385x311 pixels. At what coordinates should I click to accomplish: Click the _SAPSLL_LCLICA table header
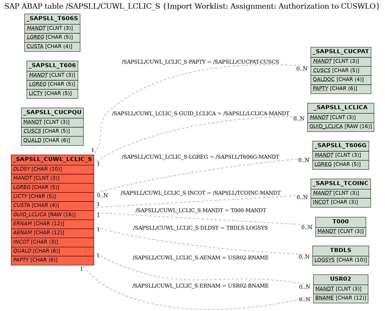[x=341, y=108]
